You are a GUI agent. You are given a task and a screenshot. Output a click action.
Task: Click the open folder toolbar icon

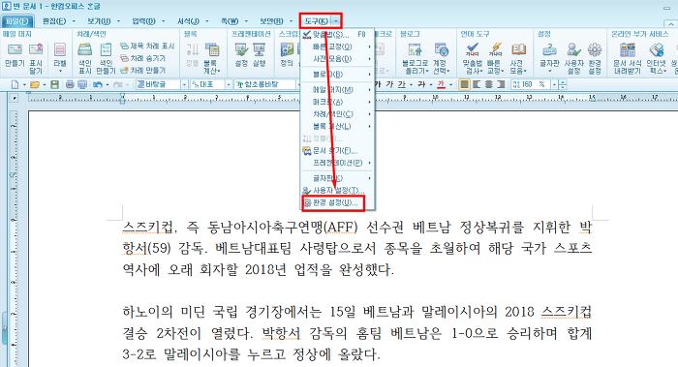[x=35, y=84]
